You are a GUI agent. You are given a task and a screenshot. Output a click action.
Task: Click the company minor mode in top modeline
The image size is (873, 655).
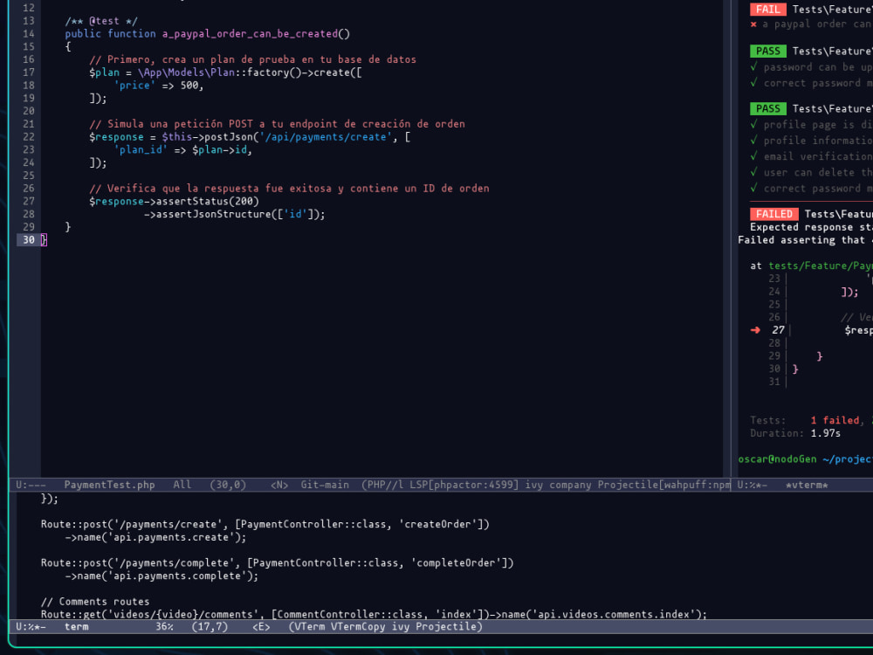click(570, 485)
